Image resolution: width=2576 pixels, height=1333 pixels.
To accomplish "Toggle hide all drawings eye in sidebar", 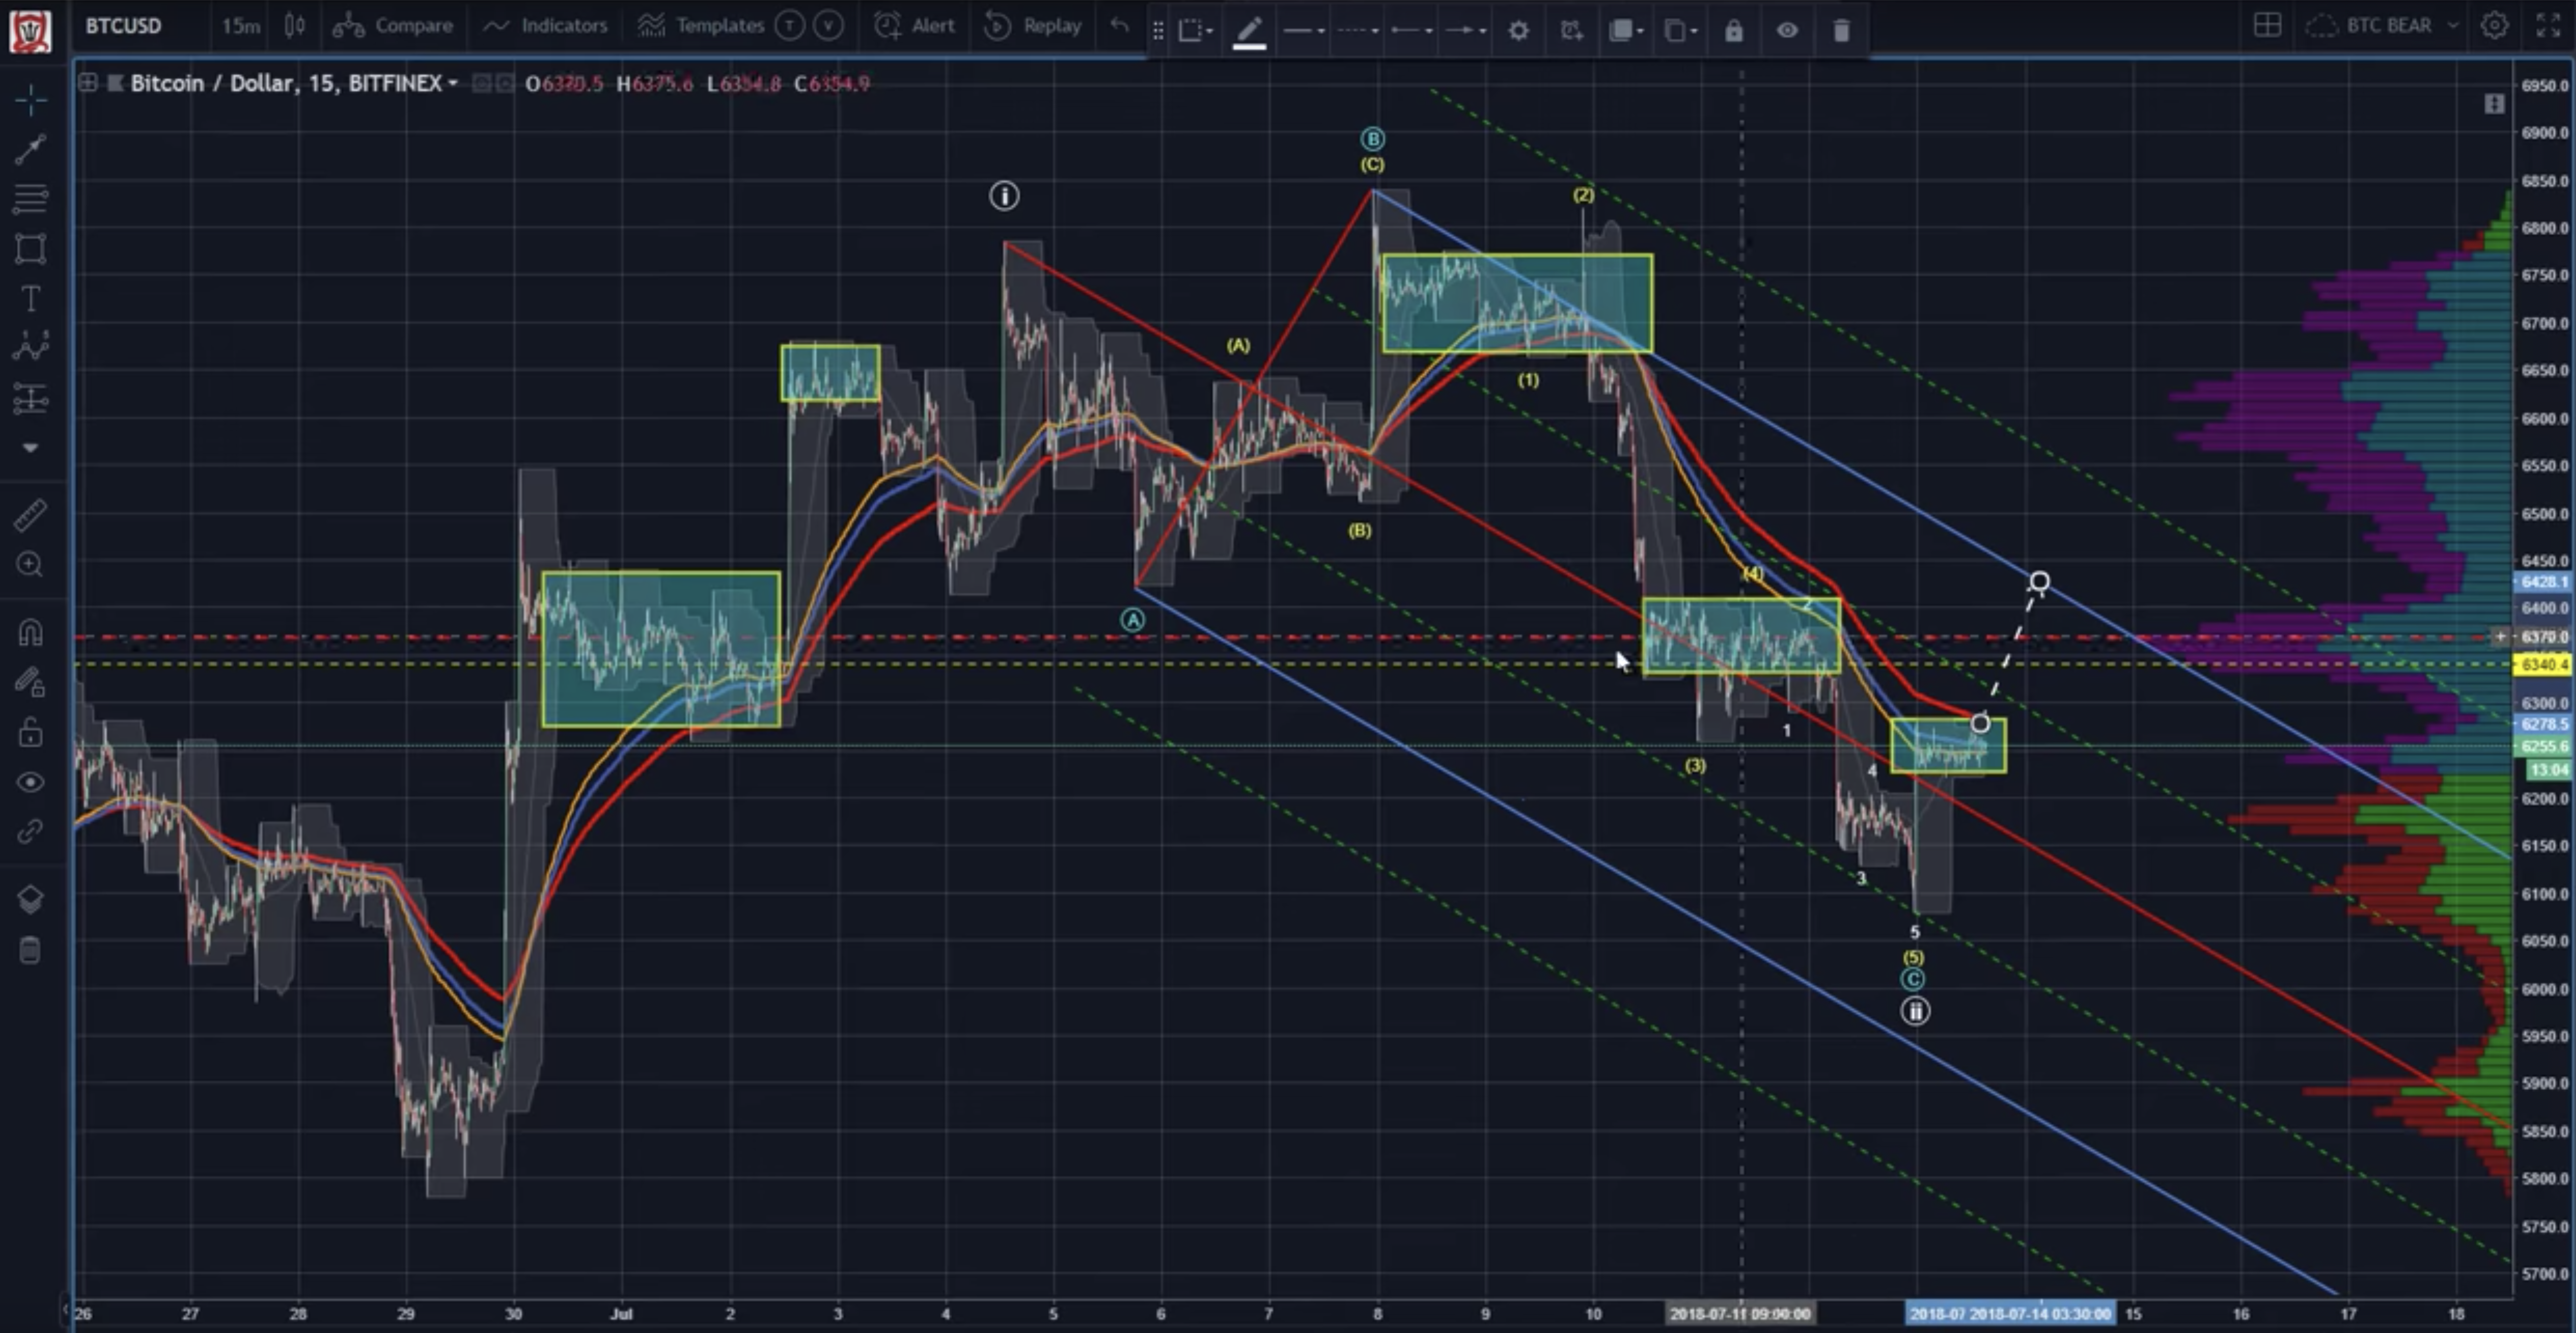I will [x=30, y=782].
